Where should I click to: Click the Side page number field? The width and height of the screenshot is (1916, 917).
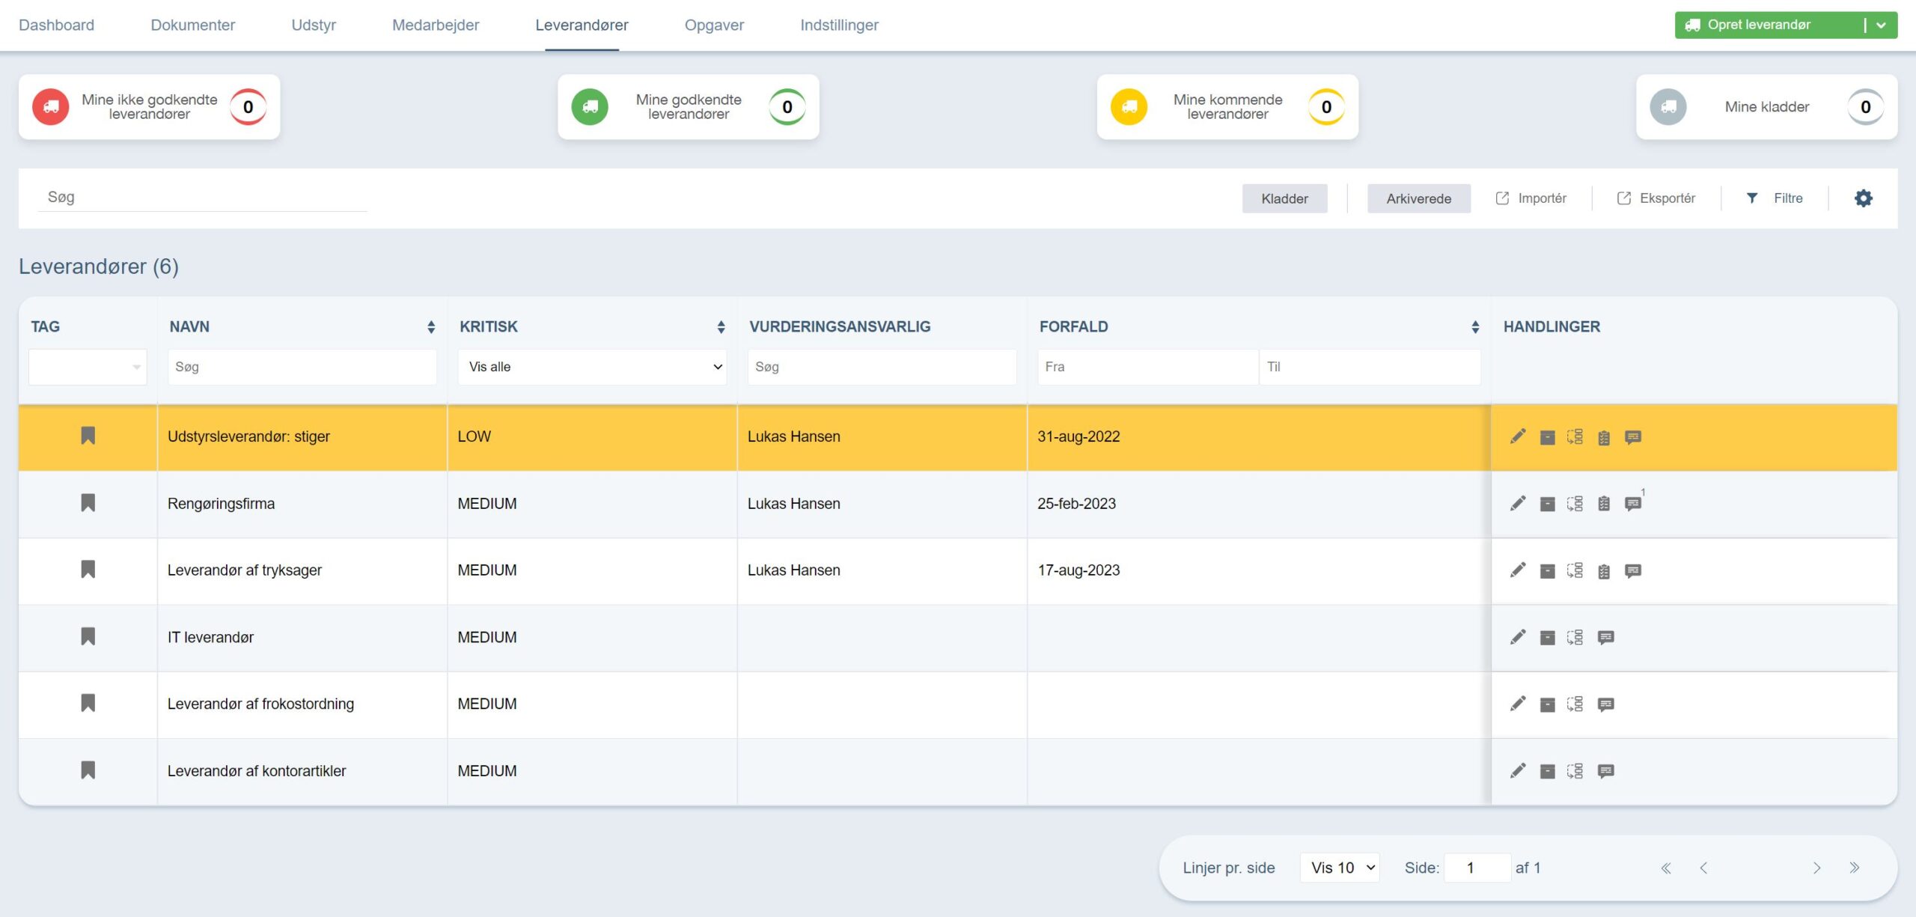(x=1477, y=868)
